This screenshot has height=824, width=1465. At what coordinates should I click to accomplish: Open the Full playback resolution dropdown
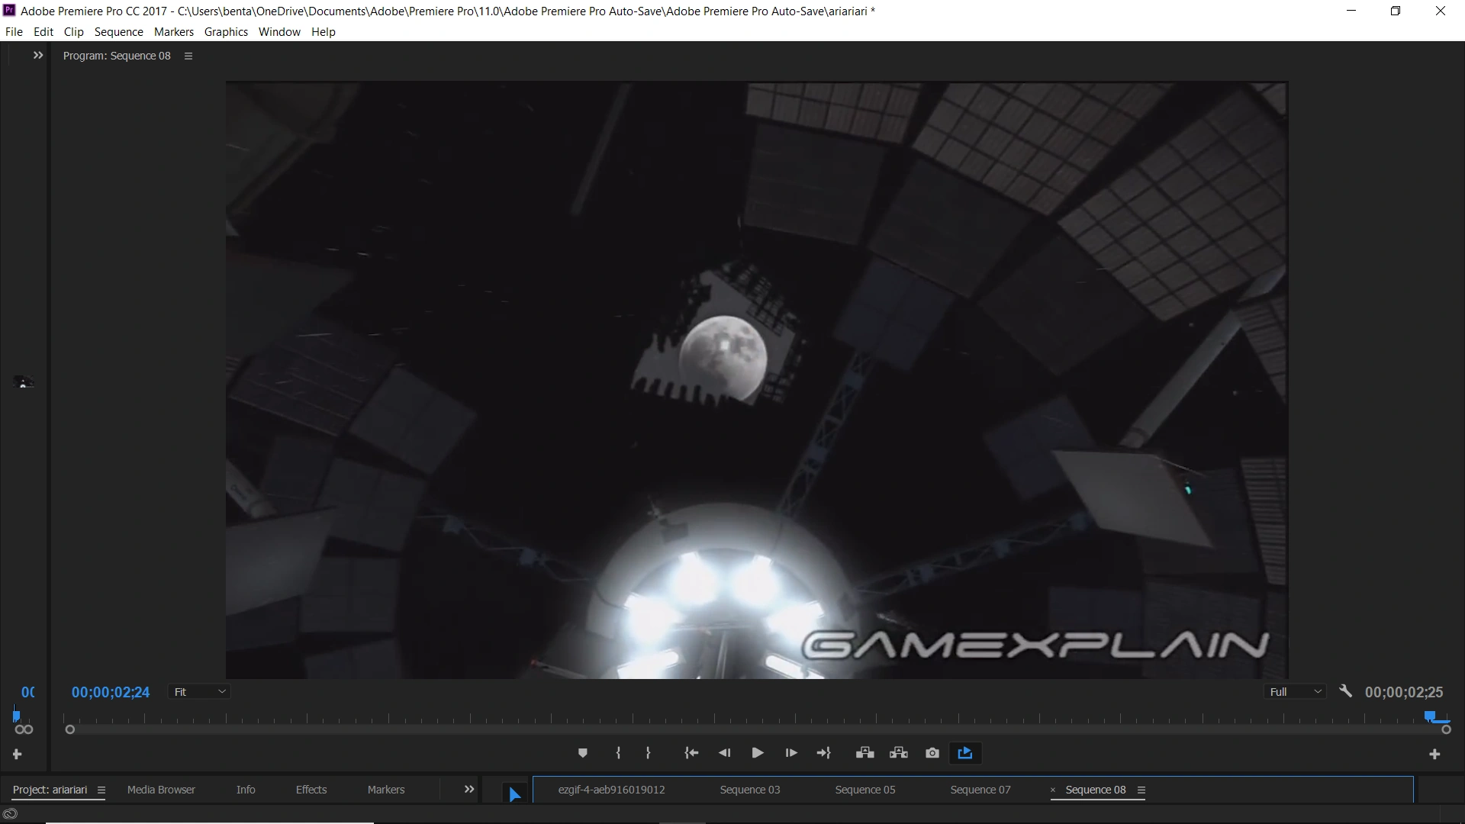tap(1295, 691)
